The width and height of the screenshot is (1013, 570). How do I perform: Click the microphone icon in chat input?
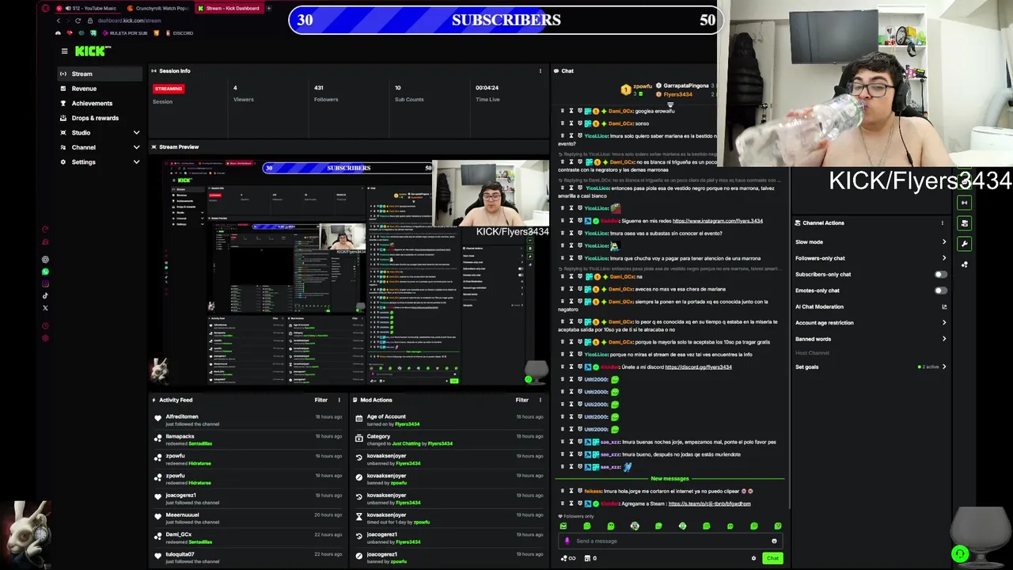coord(567,541)
